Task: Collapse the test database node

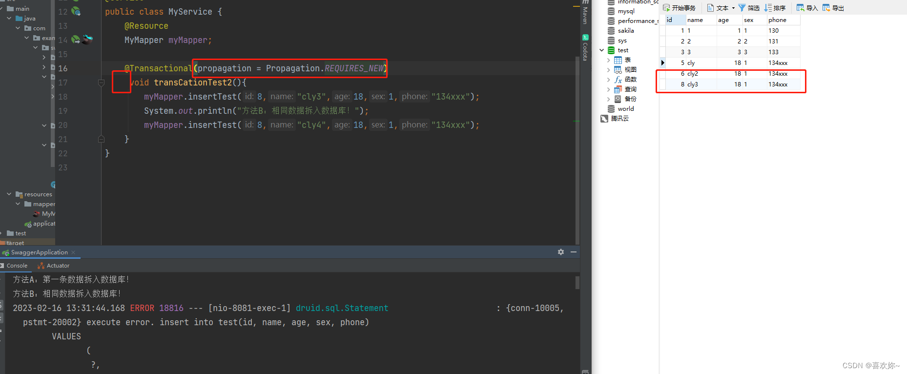Action: tap(602, 50)
